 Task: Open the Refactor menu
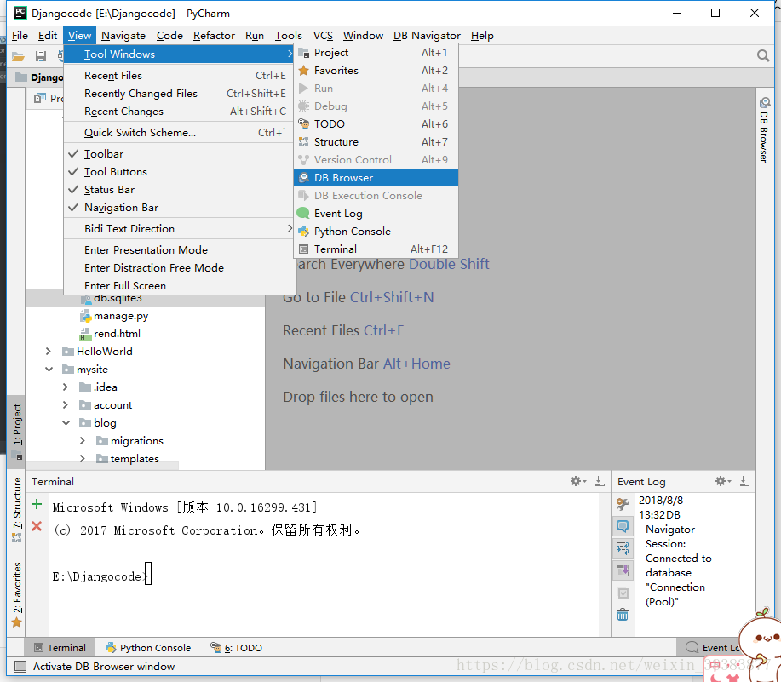tap(214, 36)
